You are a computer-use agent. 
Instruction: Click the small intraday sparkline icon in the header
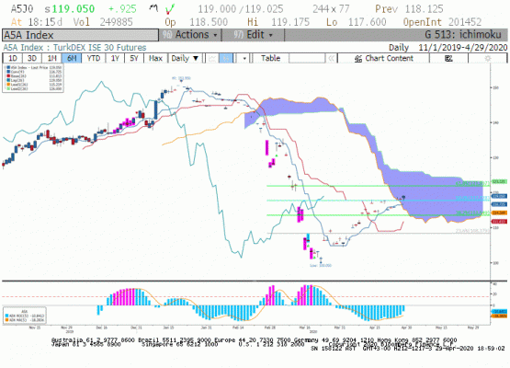[x=153, y=8]
